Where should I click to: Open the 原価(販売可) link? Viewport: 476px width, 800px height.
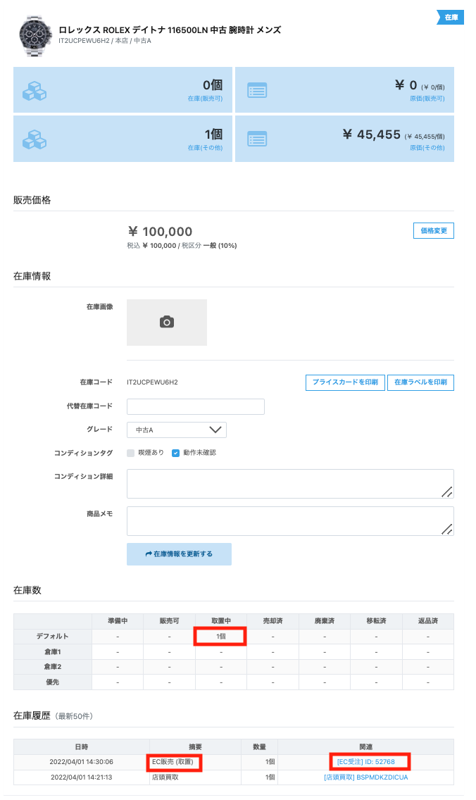427,99
